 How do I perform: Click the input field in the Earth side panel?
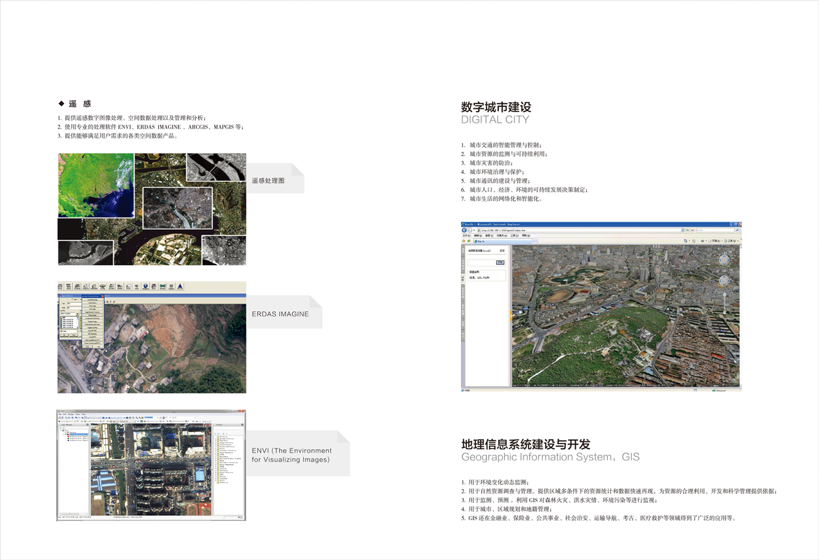pyautogui.click(x=481, y=262)
